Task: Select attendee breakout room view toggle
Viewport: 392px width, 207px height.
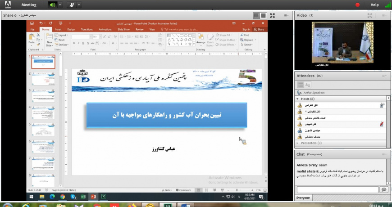Action: click(x=307, y=85)
